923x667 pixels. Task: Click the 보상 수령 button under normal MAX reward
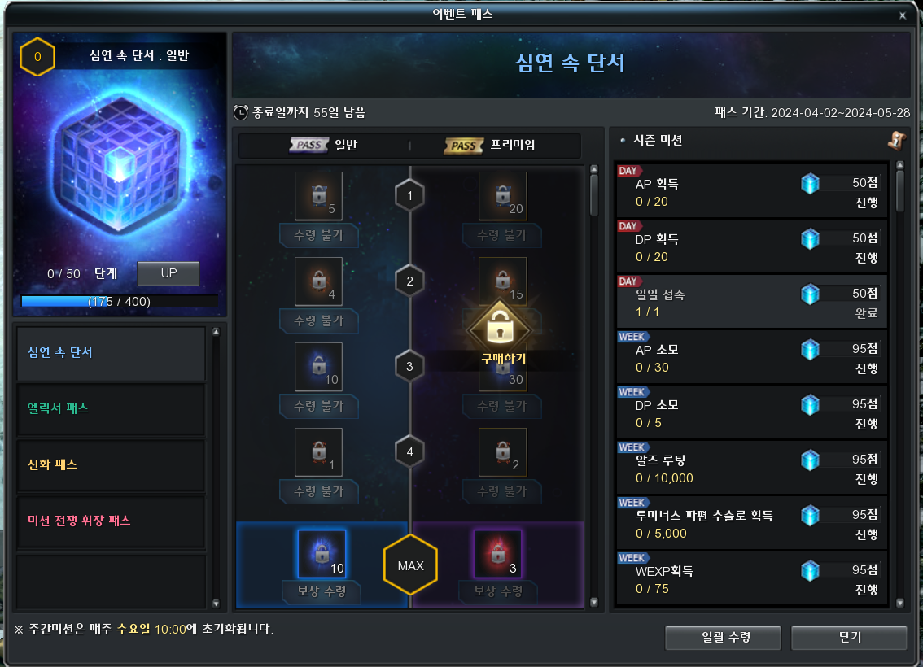click(322, 591)
